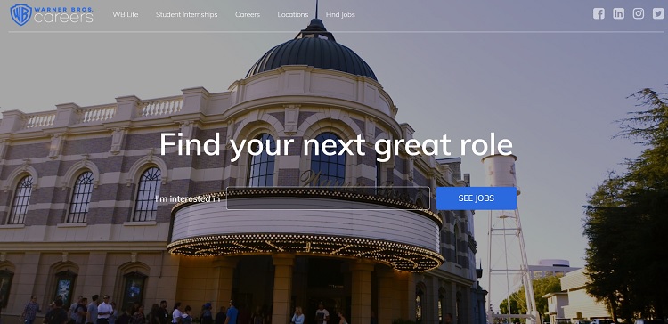Open the LinkedIn social icon
Viewport: 668px width, 324px height.
tap(619, 13)
